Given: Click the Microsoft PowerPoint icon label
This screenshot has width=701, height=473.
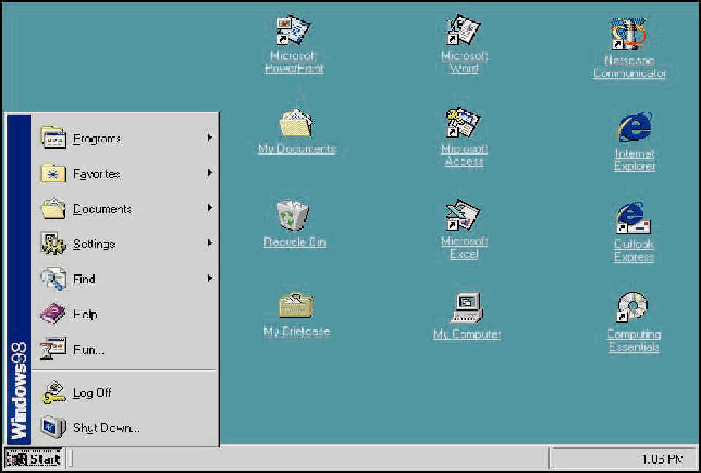Looking at the screenshot, I should pos(294,62).
